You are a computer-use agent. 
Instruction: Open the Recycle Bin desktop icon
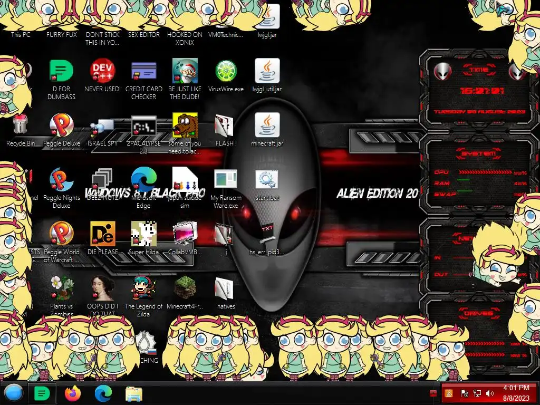click(x=21, y=125)
